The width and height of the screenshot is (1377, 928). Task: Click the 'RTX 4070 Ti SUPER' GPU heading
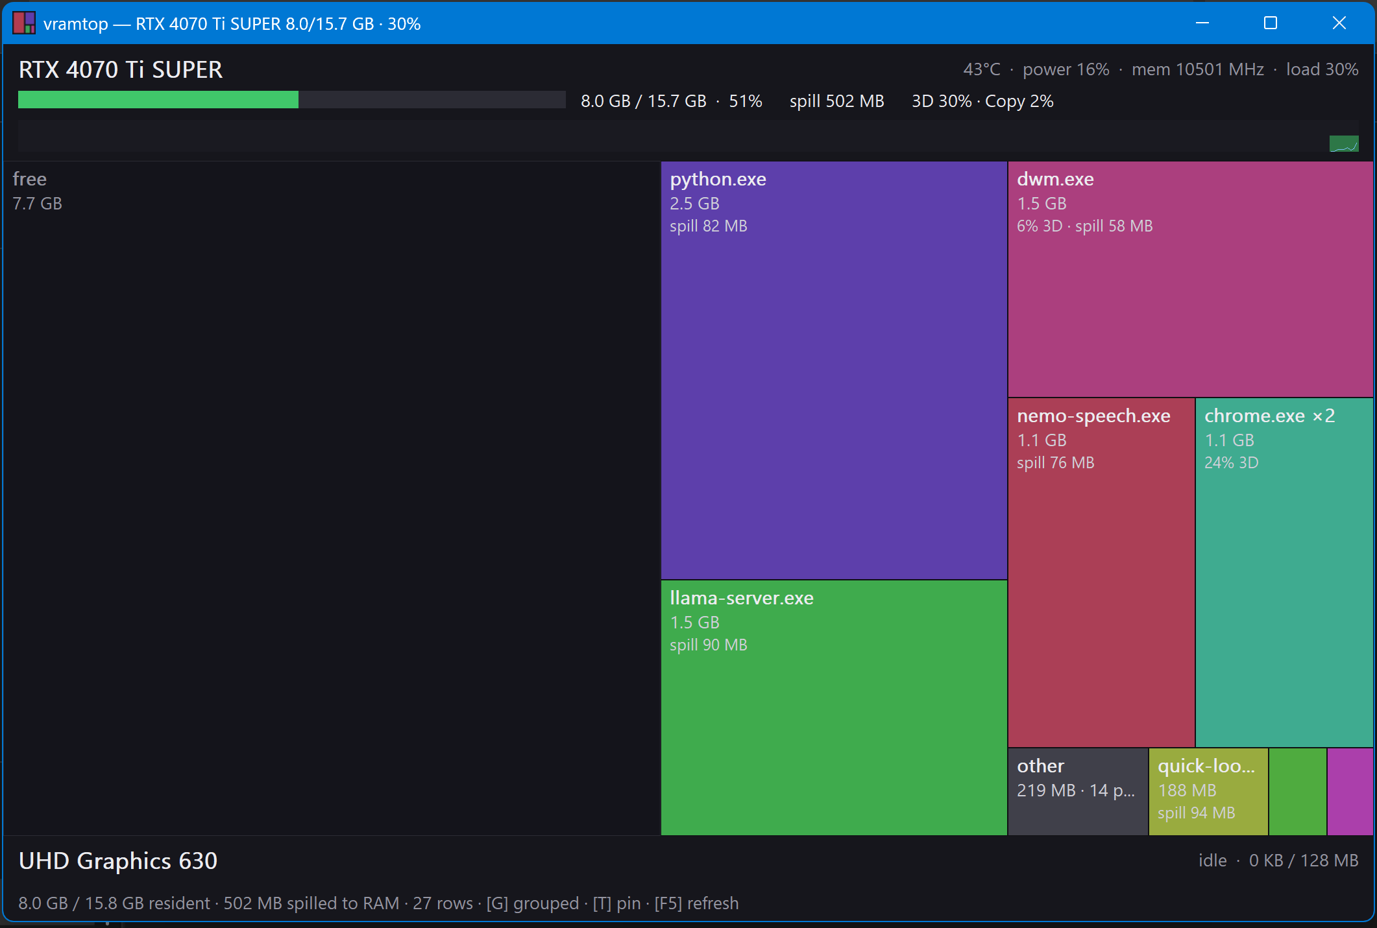(121, 69)
